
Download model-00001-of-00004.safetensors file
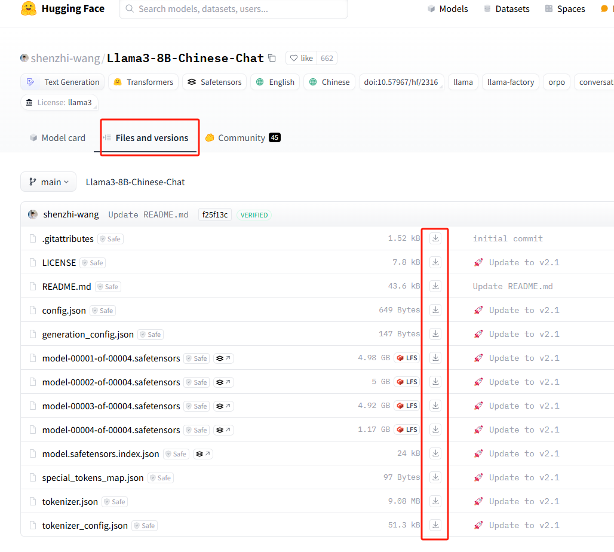pyautogui.click(x=435, y=358)
